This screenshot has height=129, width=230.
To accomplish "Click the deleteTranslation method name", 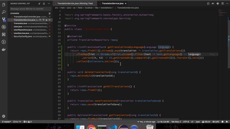I will click(x=97, y=72).
